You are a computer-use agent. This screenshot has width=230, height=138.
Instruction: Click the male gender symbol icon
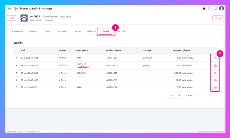pos(43,16)
